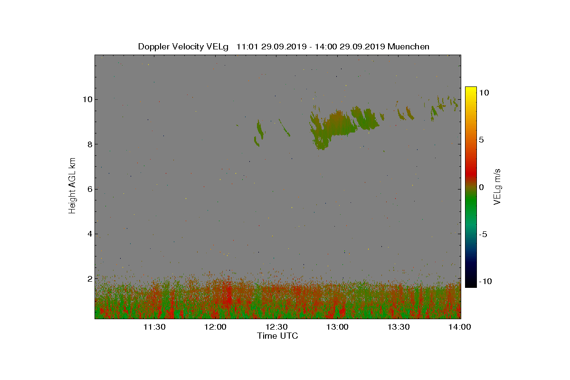Click the 14:00 time tick label
The image size is (570, 380).
tap(460, 327)
